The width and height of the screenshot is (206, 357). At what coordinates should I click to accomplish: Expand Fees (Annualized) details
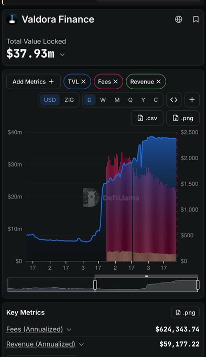click(69, 329)
